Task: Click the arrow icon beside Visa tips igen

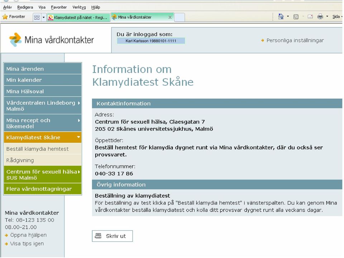Action: click(x=6, y=244)
